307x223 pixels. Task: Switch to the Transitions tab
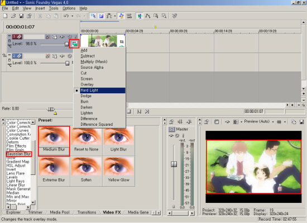click(87, 212)
